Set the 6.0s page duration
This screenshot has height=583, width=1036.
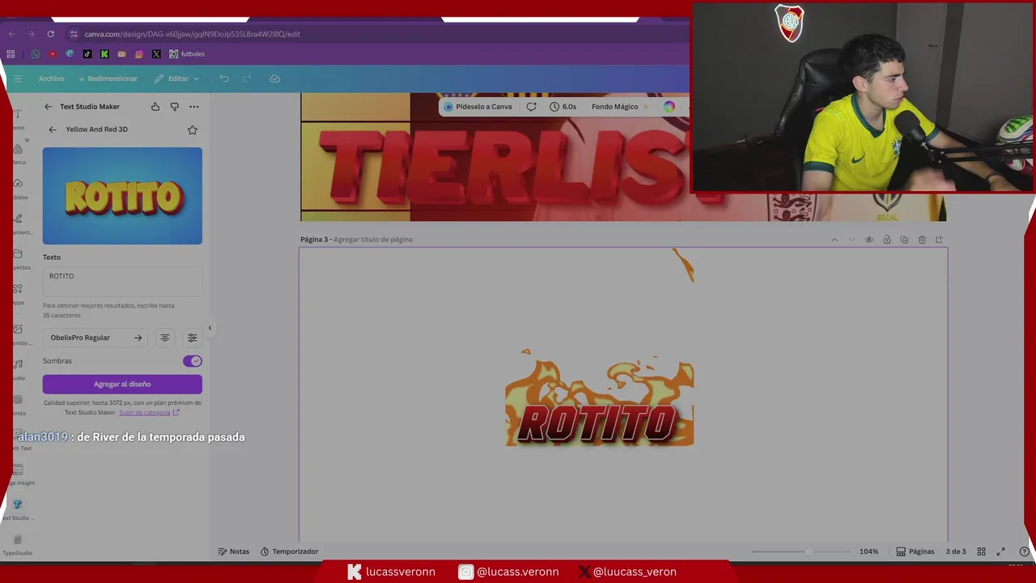(563, 107)
